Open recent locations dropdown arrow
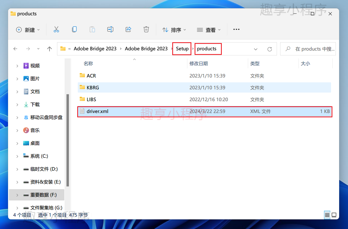 (38, 49)
